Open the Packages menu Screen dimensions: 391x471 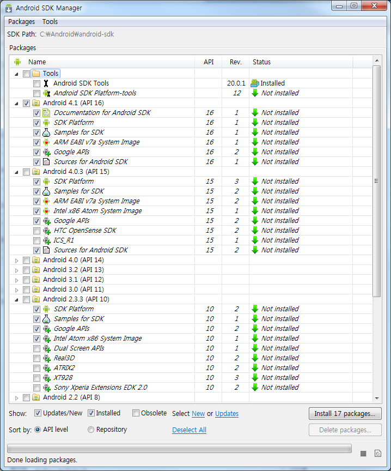[x=21, y=22]
